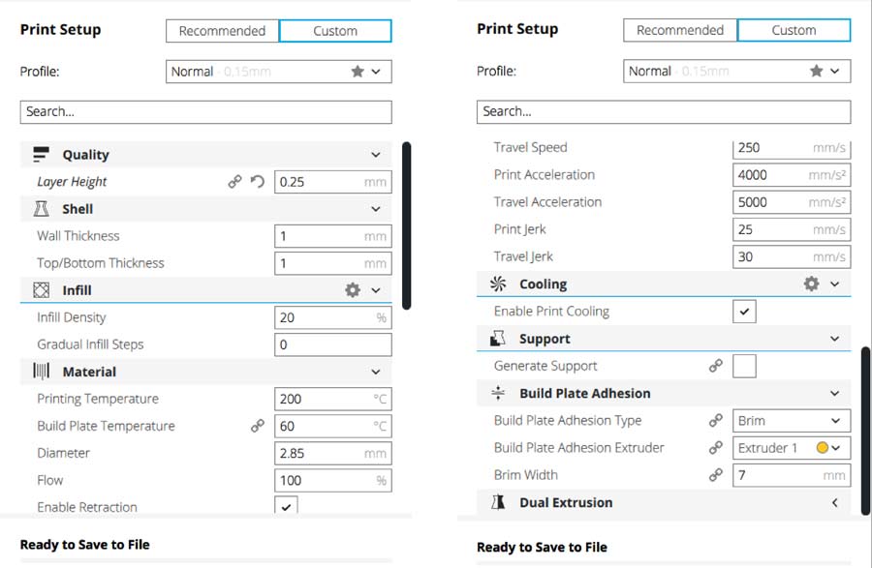Image resolution: width=872 pixels, height=568 pixels.
Task: Open the Normal profile selector on the left
Action: tap(278, 72)
